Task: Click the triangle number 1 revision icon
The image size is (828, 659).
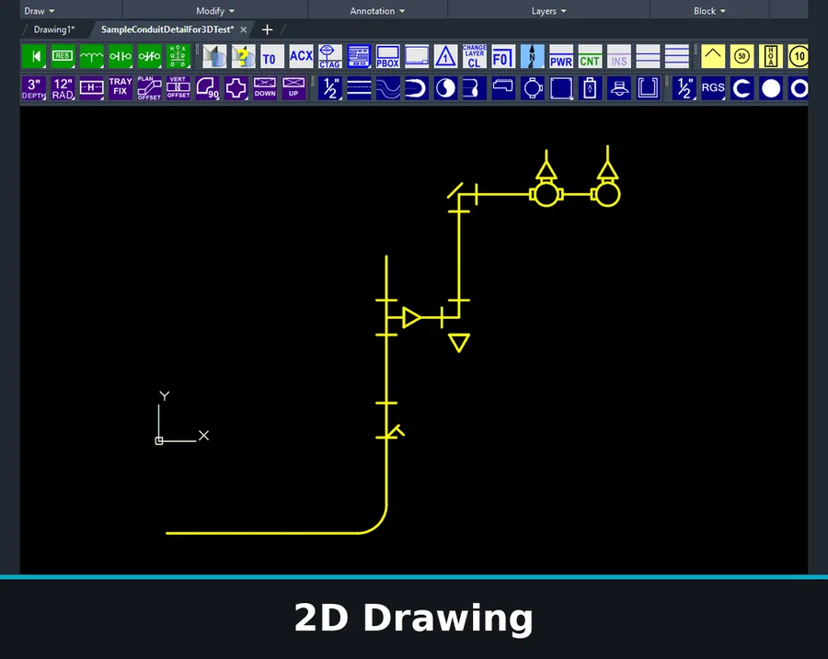Action: (x=445, y=56)
